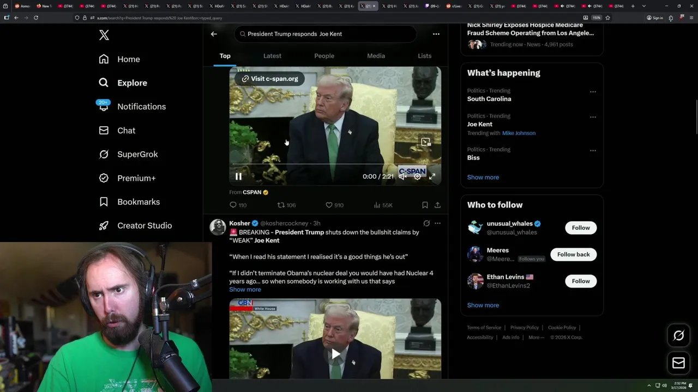Click into the search query field
The height and width of the screenshot is (392, 698).
click(325, 34)
